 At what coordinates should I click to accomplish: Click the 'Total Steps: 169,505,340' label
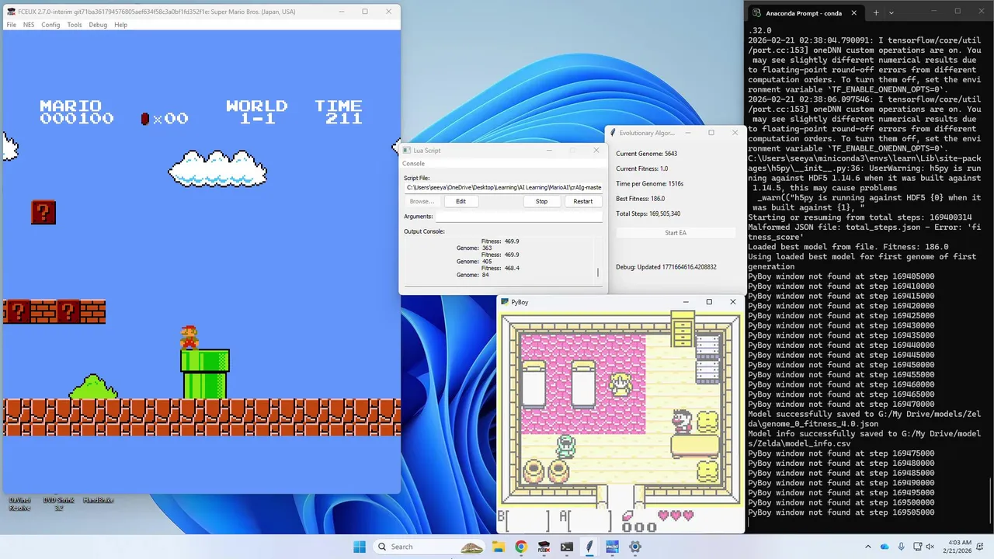(x=648, y=214)
